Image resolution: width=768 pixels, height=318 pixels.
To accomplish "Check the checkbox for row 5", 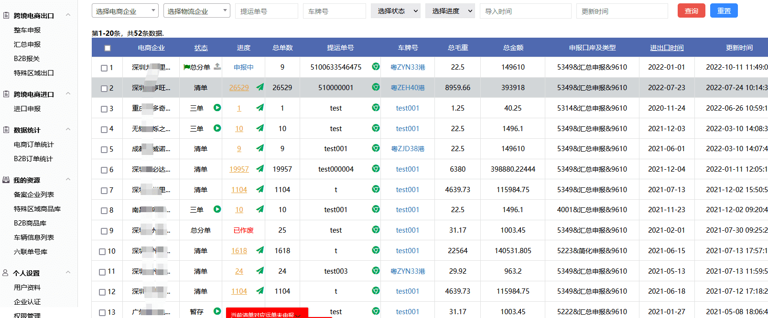I will 104,149.
